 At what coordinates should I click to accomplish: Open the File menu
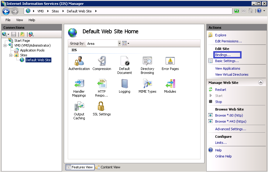(x=8, y=20)
